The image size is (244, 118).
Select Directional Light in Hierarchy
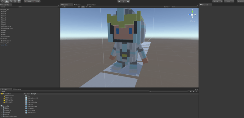click(7, 28)
